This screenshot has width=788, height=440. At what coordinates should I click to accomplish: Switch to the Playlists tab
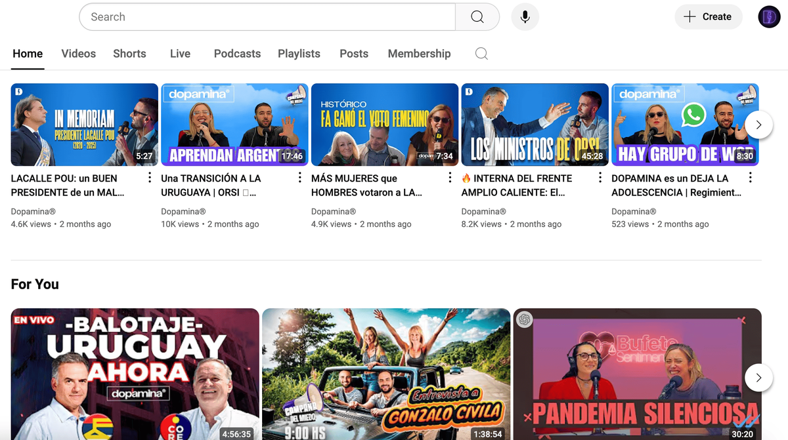click(299, 54)
